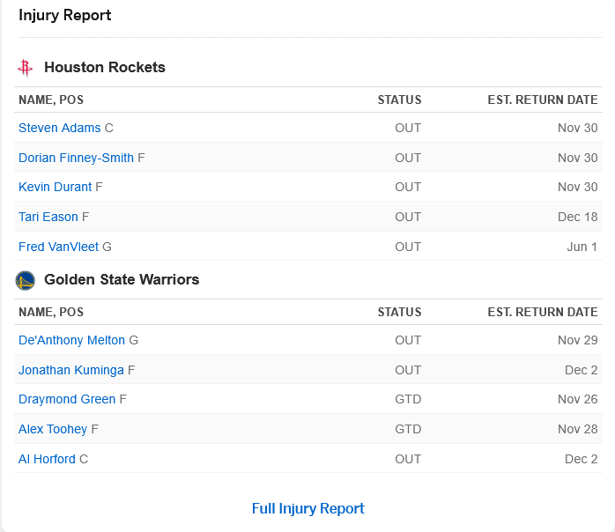Open Alex Toohey player profile
The width and height of the screenshot is (615, 532).
[x=53, y=429]
